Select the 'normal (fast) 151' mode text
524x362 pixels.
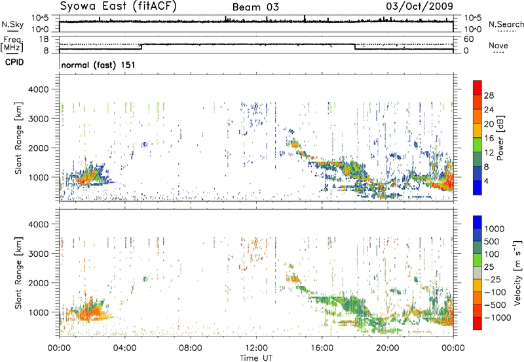[x=98, y=65]
